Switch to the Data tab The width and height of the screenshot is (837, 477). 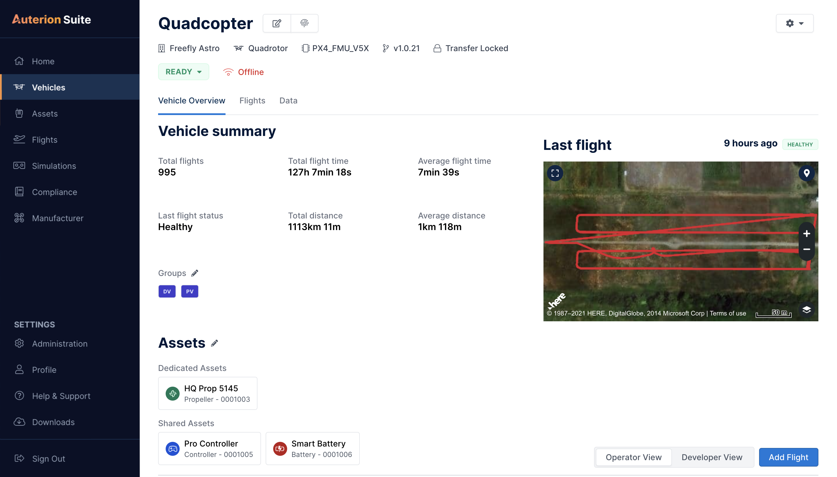pos(288,101)
